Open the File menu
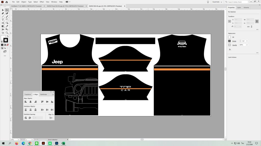The image size is (261, 146). pyautogui.click(x=13, y=2)
